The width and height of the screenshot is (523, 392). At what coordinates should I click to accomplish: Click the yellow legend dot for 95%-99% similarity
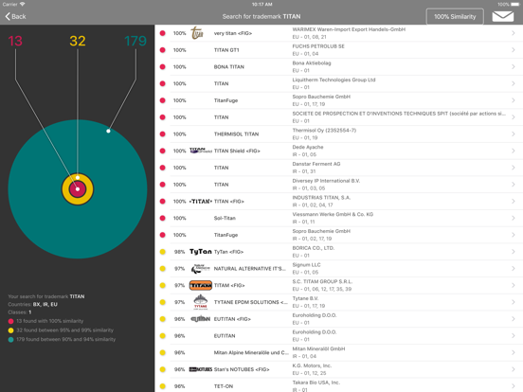click(10, 330)
